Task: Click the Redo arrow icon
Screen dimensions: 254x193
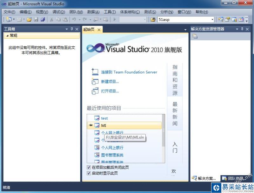Action: (x=85, y=20)
